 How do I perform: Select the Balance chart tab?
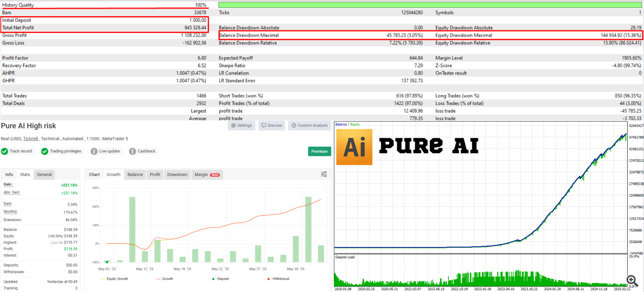point(135,175)
